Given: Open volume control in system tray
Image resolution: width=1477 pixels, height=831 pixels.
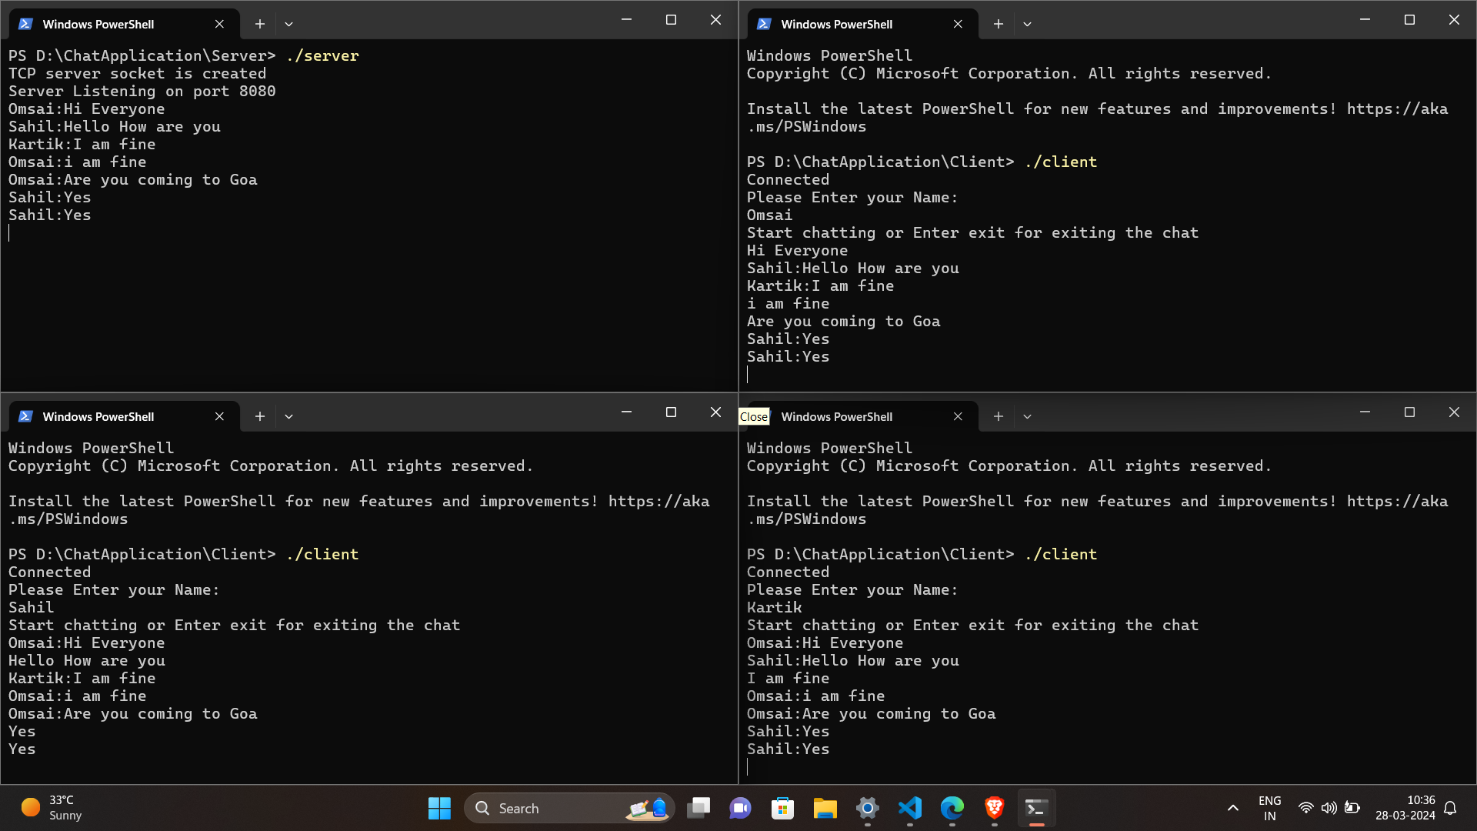Looking at the screenshot, I should 1329,808.
